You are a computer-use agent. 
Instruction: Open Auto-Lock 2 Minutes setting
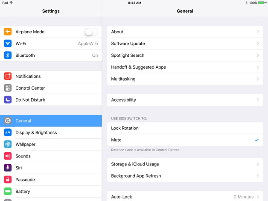pyautogui.click(x=184, y=197)
